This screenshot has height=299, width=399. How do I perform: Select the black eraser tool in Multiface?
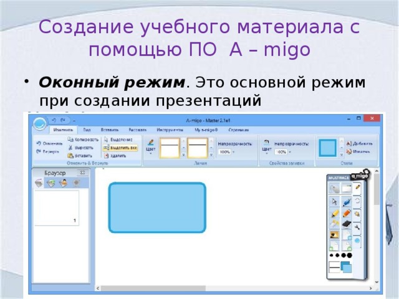coord(347,224)
